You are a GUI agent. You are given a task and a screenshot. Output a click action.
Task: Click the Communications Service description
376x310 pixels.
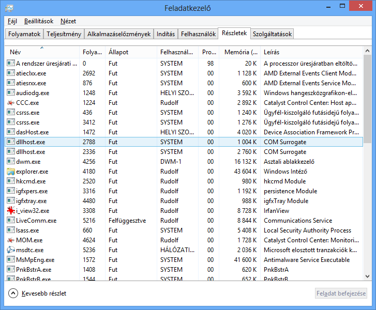tap(298, 221)
